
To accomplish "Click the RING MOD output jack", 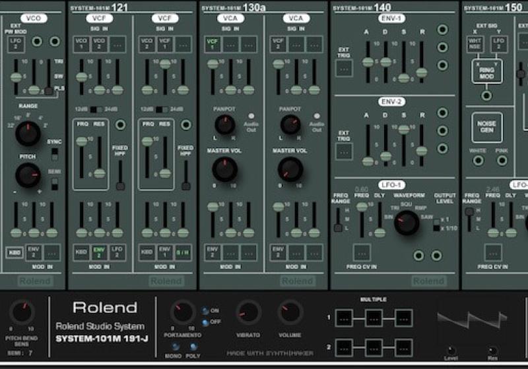I will (486, 96).
